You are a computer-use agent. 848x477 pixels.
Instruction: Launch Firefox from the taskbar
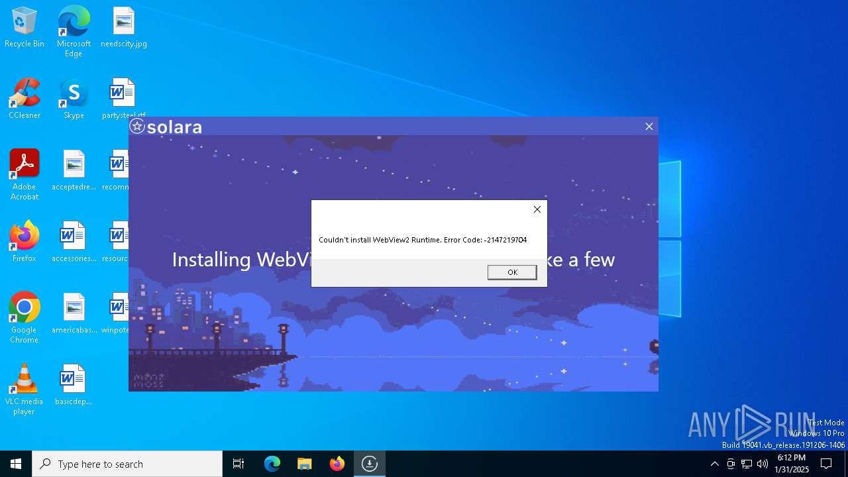click(337, 464)
